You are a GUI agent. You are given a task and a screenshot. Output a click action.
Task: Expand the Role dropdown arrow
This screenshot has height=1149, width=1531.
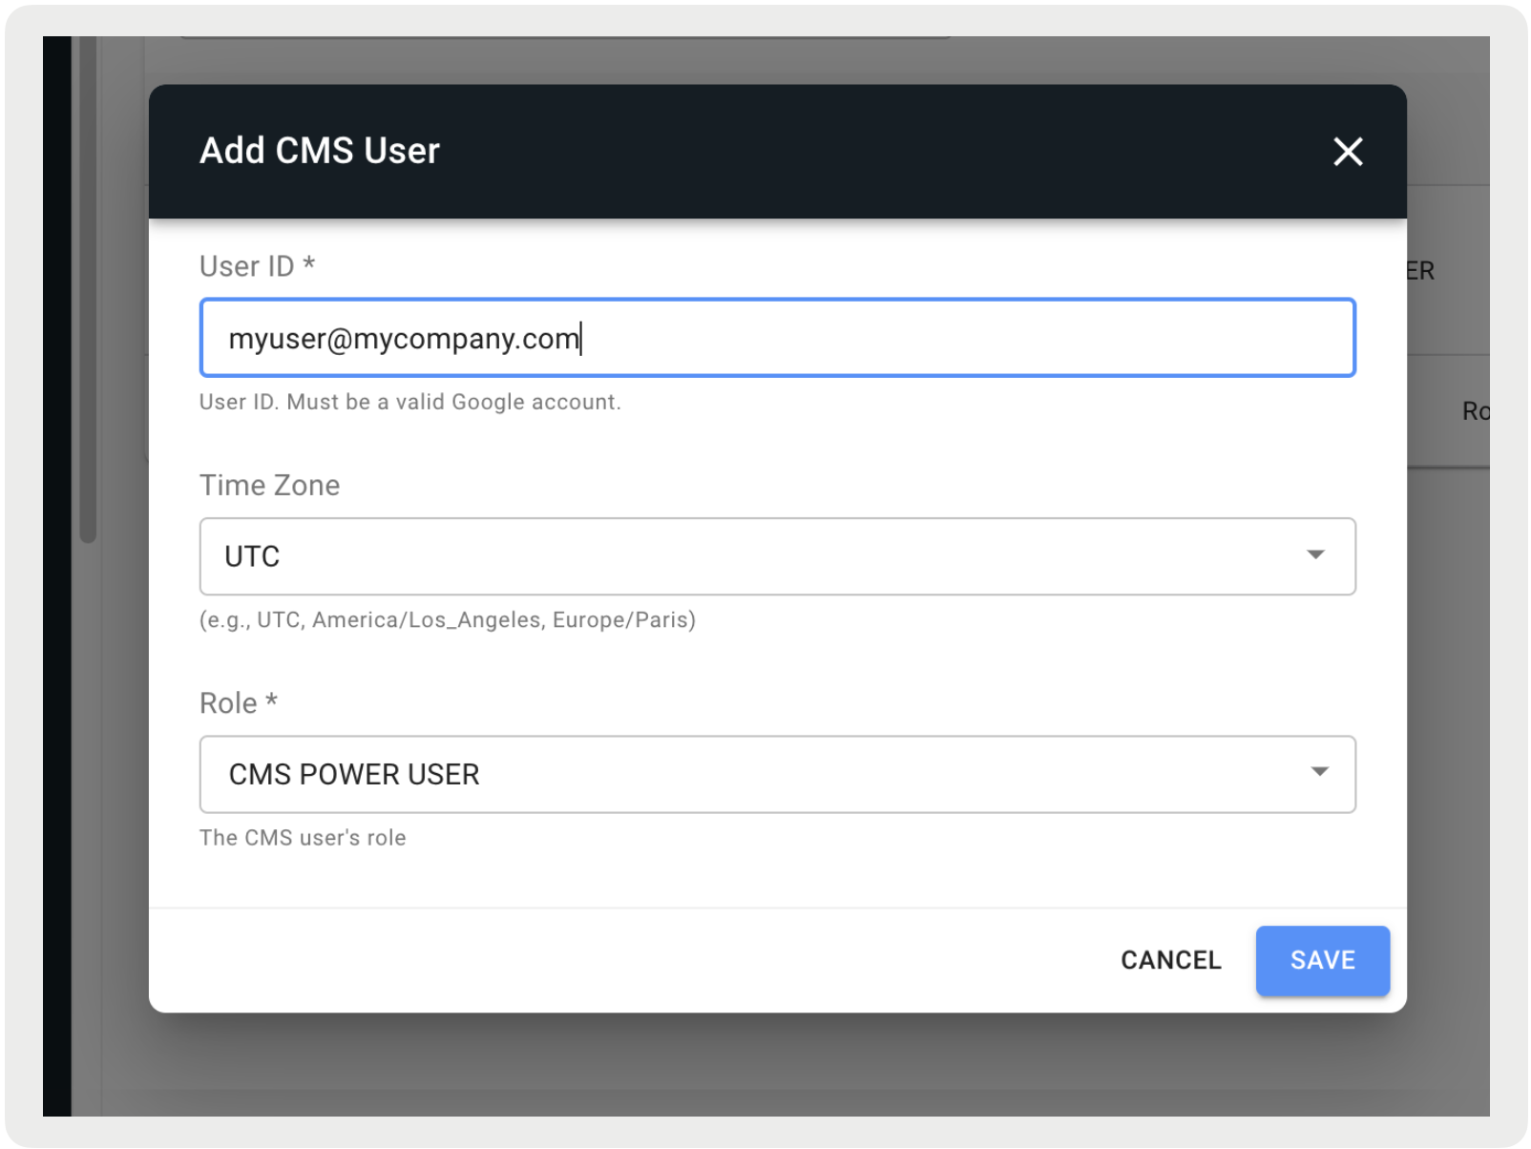point(1319,772)
